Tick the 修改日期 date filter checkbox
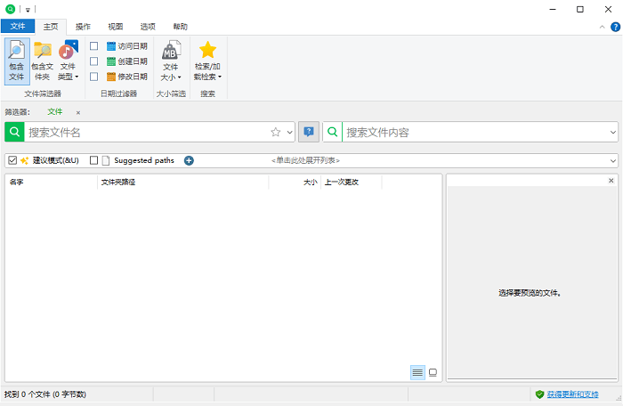 93,77
